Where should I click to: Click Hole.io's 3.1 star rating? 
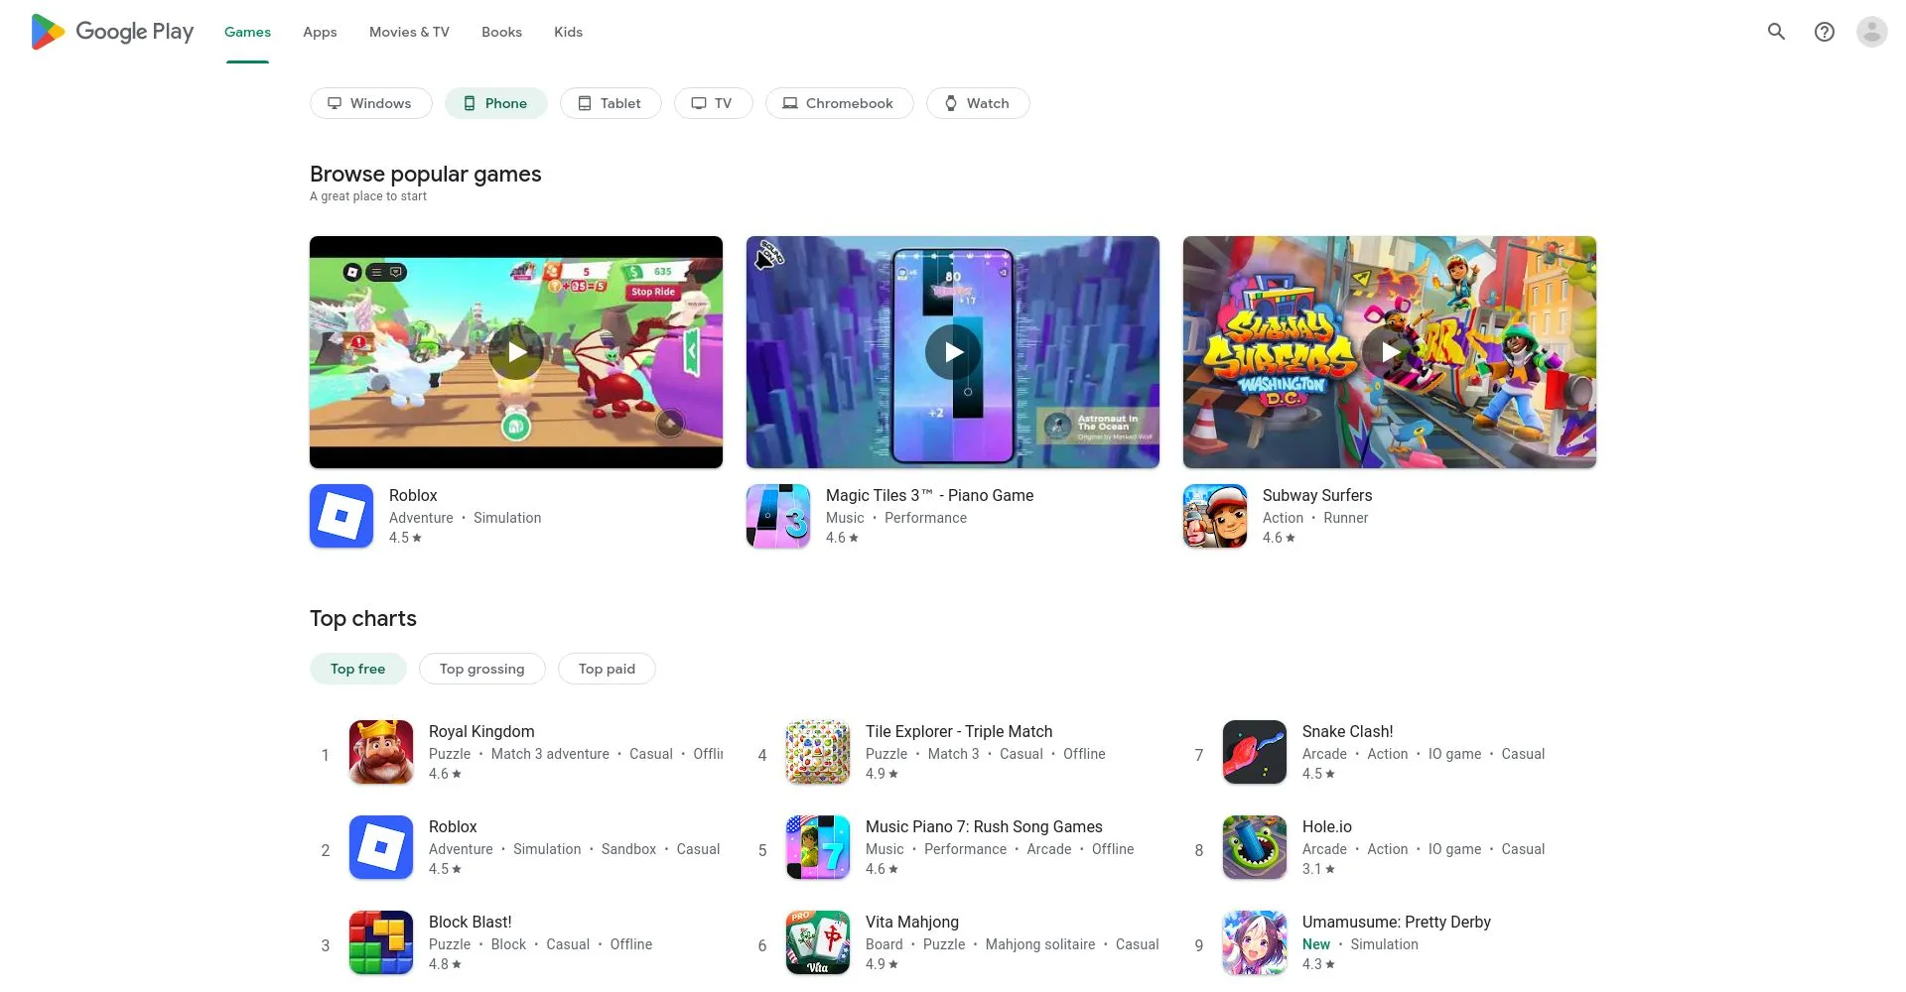(x=1318, y=869)
